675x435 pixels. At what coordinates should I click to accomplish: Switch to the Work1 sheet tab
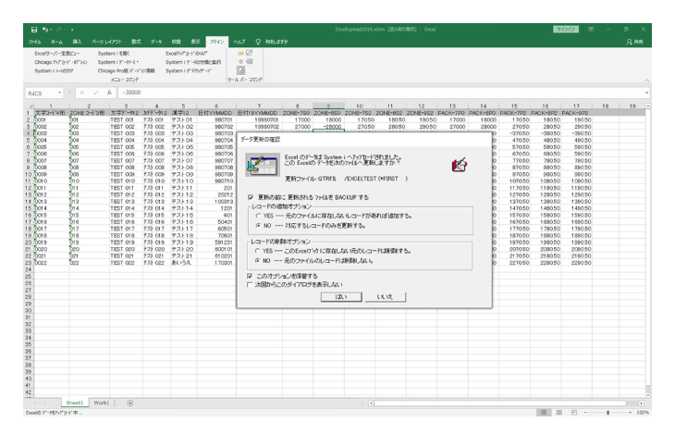tap(102, 404)
